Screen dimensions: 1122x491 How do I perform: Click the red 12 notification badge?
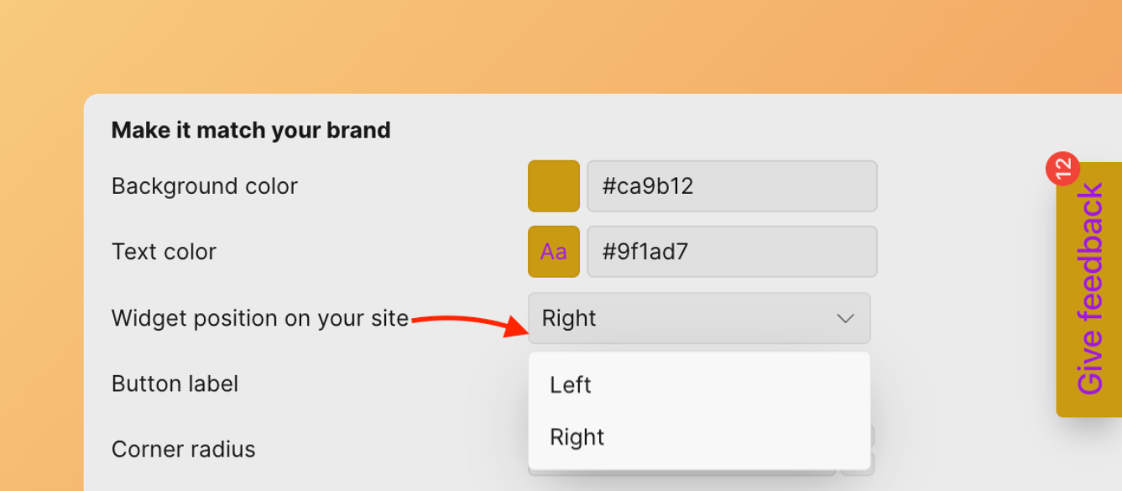(x=1062, y=169)
